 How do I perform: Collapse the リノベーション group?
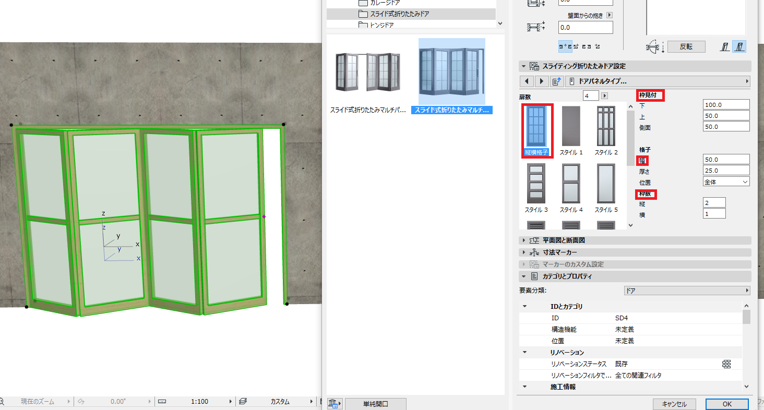click(525, 353)
